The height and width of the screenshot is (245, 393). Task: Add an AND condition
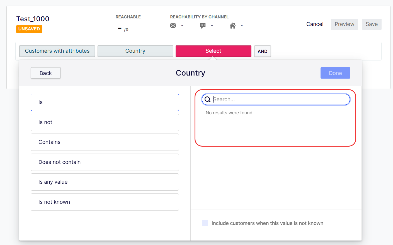pos(262,51)
